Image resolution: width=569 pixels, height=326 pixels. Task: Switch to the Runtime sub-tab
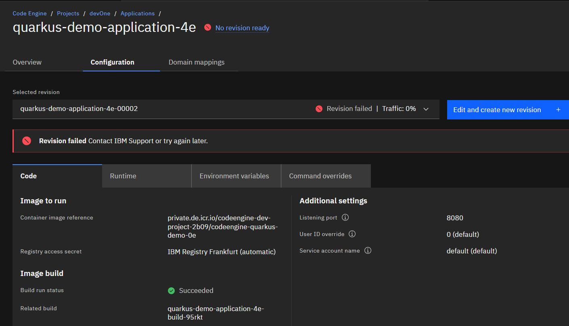point(147,176)
